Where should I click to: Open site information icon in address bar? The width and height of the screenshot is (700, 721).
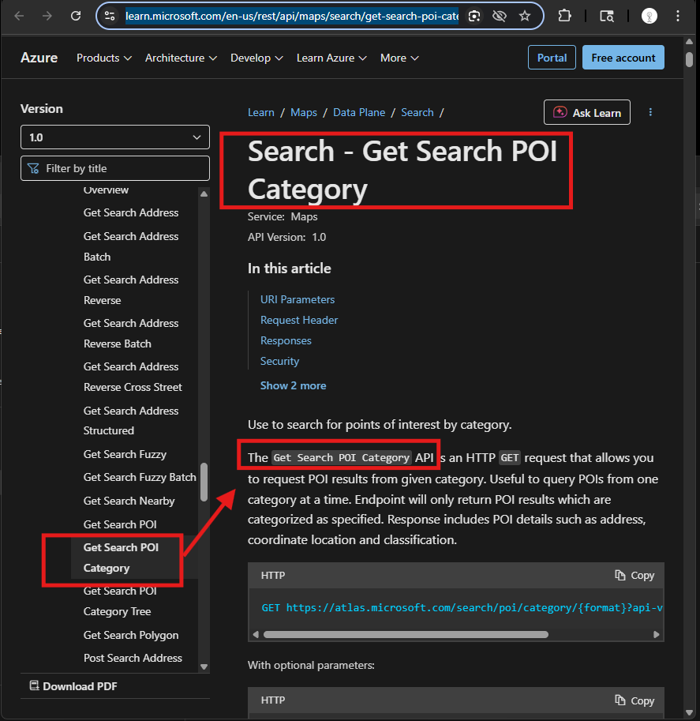[110, 16]
